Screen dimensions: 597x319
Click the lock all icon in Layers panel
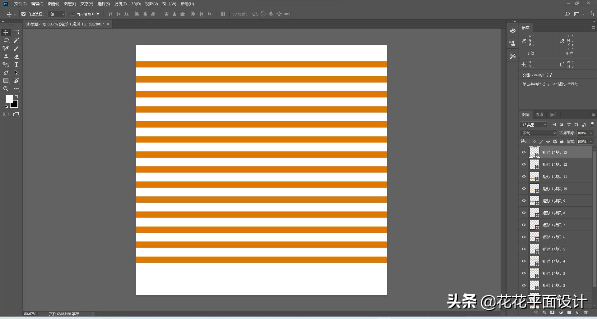562,142
